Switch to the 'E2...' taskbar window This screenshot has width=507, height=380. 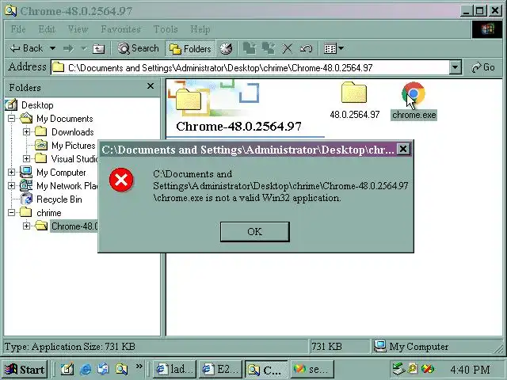(x=220, y=369)
